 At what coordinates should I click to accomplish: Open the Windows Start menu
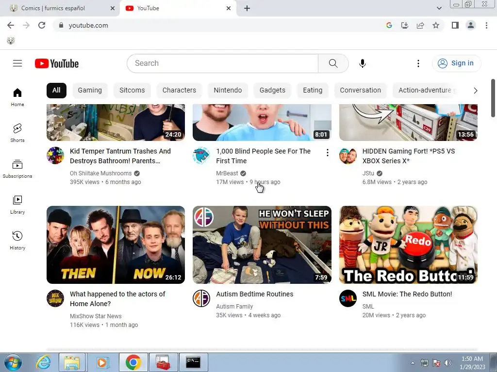point(13,362)
